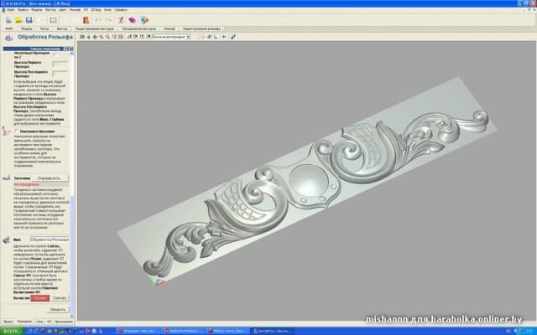The height and width of the screenshot is (335, 537).
Task: Switch to SolidWorks taskbar window
Action: click(x=183, y=331)
